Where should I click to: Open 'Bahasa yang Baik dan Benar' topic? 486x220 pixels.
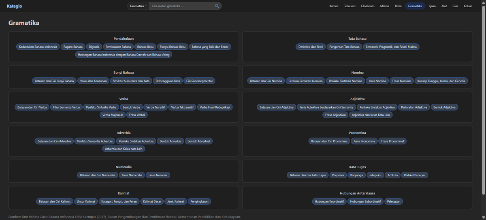point(210,47)
